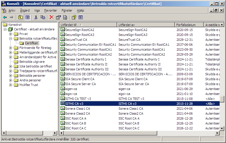Expand the Betrodda personer node
226x143 pixels.
point(10,76)
